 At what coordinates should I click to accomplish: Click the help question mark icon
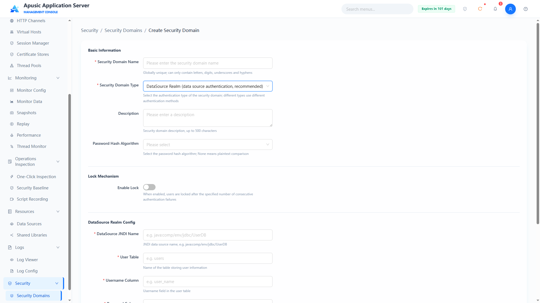pos(526,9)
